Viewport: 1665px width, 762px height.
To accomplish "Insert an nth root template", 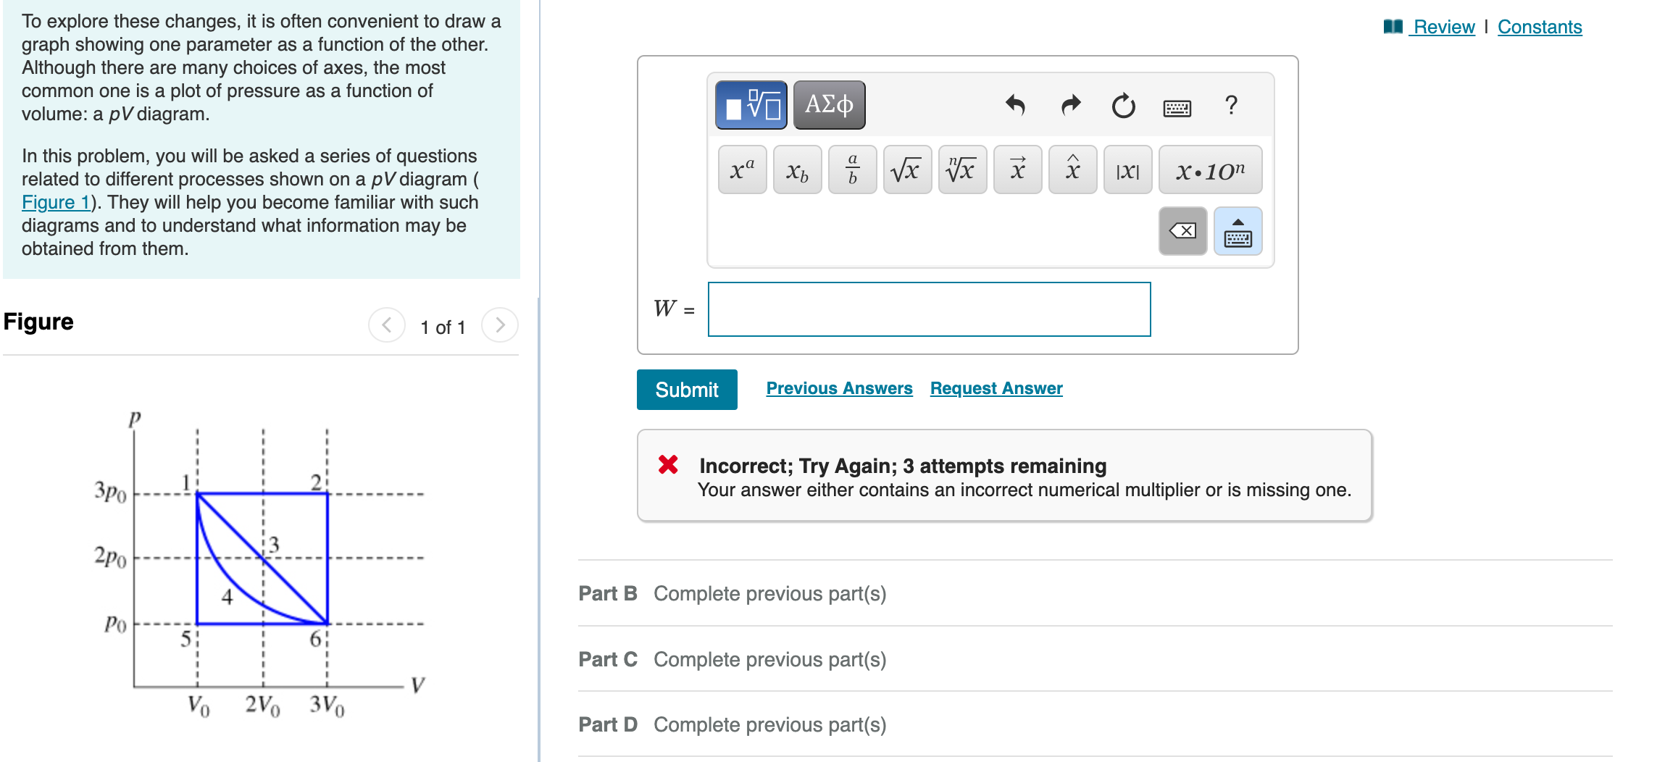I will (x=961, y=169).
